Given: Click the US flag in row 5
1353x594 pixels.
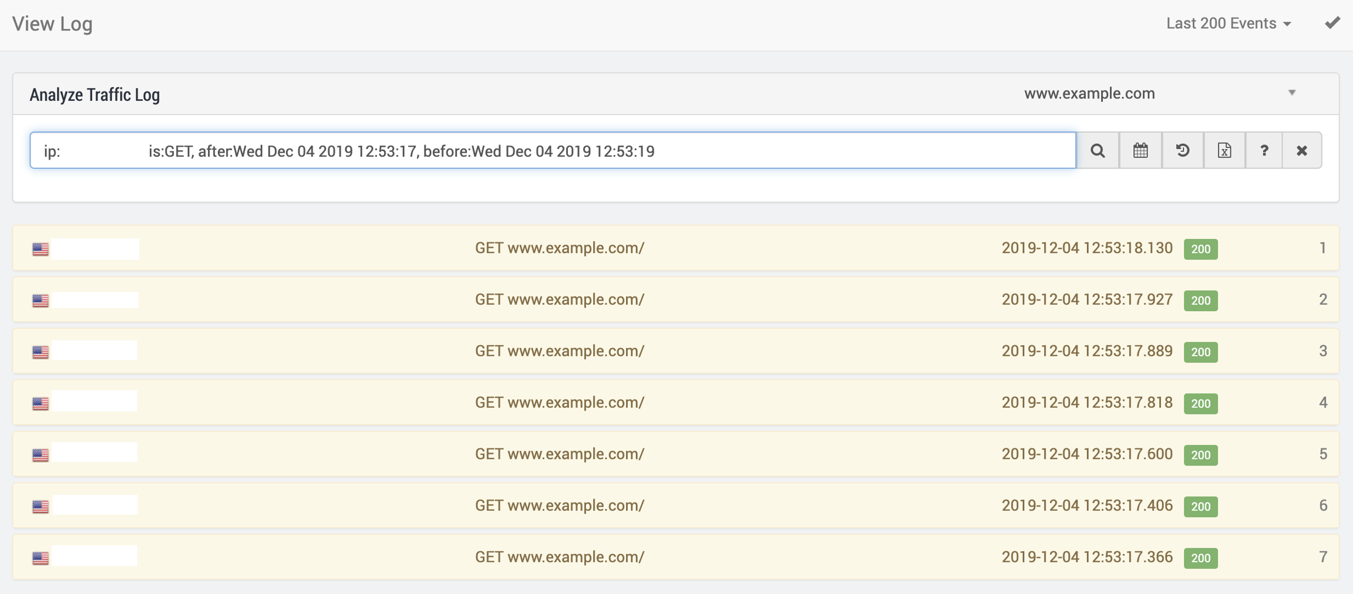Looking at the screenshot, I should pyautogui.click(x=41, y=455).
